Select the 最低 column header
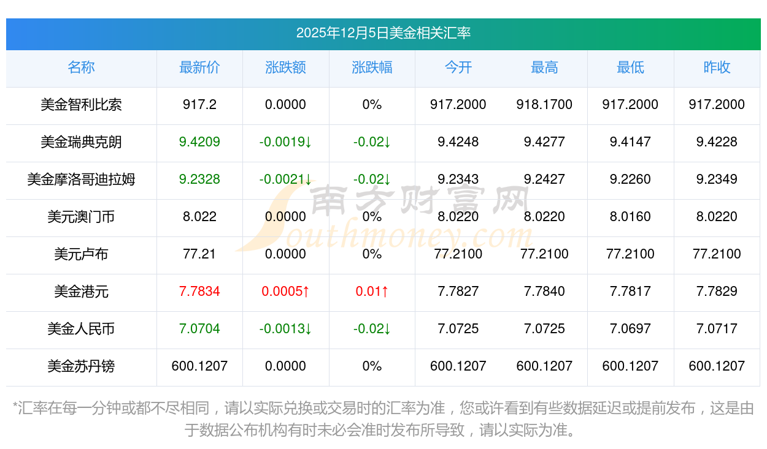The width and height of the screenshot is (767, 449). point(630,67)
